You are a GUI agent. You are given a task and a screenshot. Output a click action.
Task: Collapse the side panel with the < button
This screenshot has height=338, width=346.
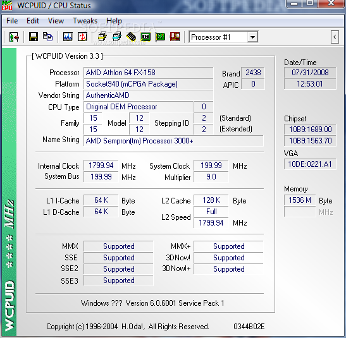pyautogui.click(x=335, y=37)
